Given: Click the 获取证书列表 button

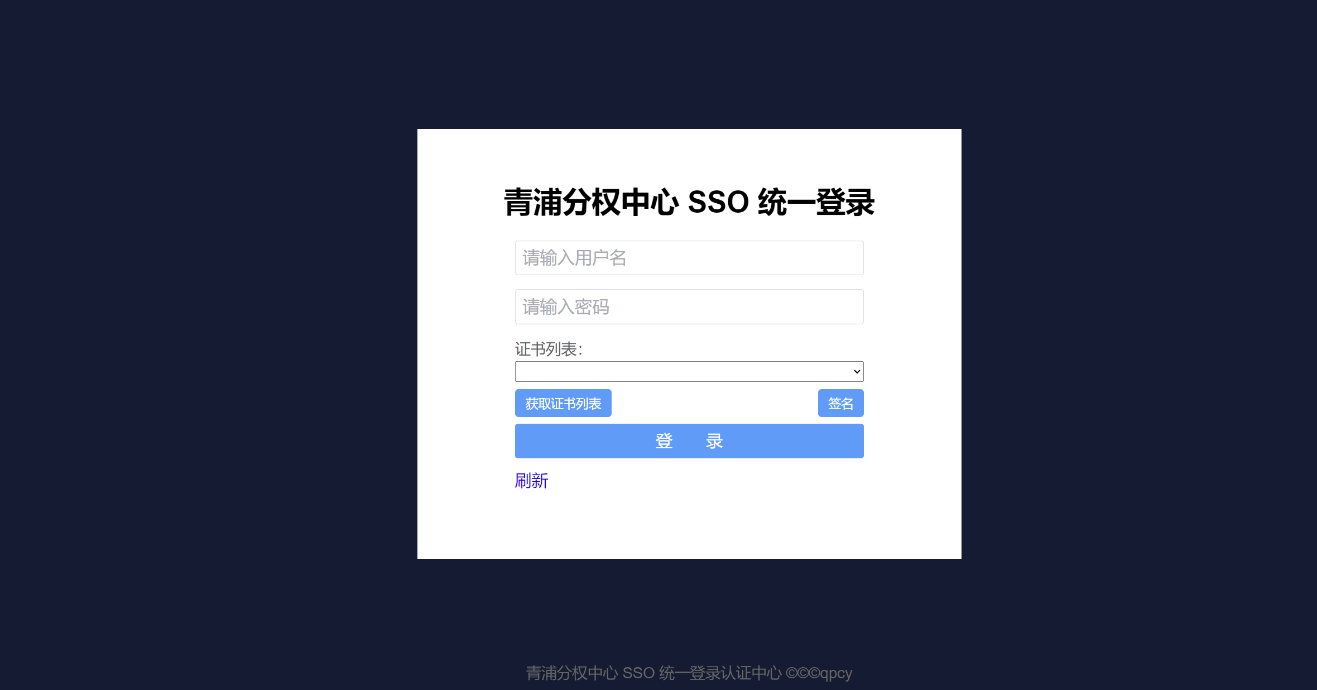Looking at the screenshot, I should click(563, 403).
